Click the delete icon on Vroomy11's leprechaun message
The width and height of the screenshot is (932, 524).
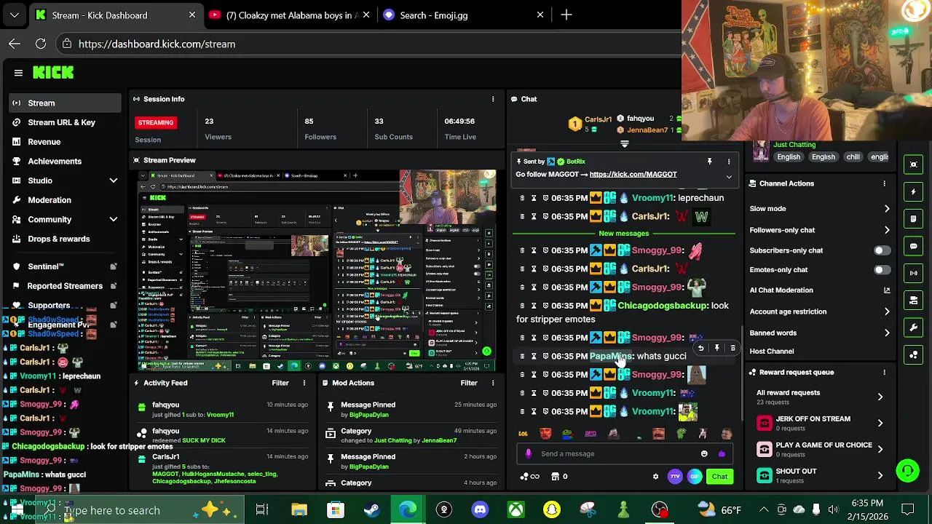(521, 198)
